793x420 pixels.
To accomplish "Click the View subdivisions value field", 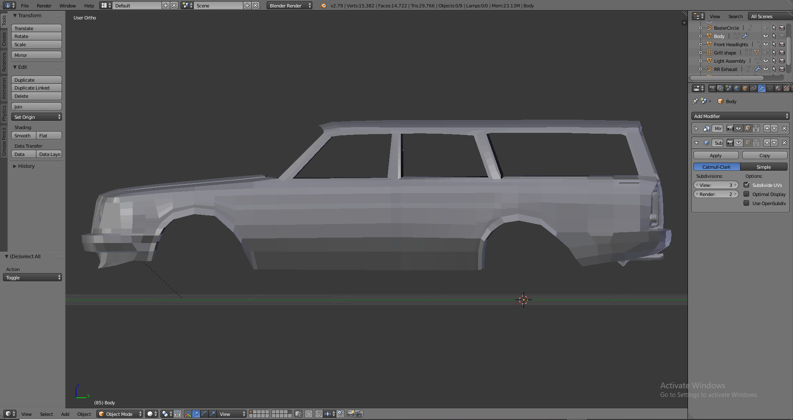I will tap(716, 185).
